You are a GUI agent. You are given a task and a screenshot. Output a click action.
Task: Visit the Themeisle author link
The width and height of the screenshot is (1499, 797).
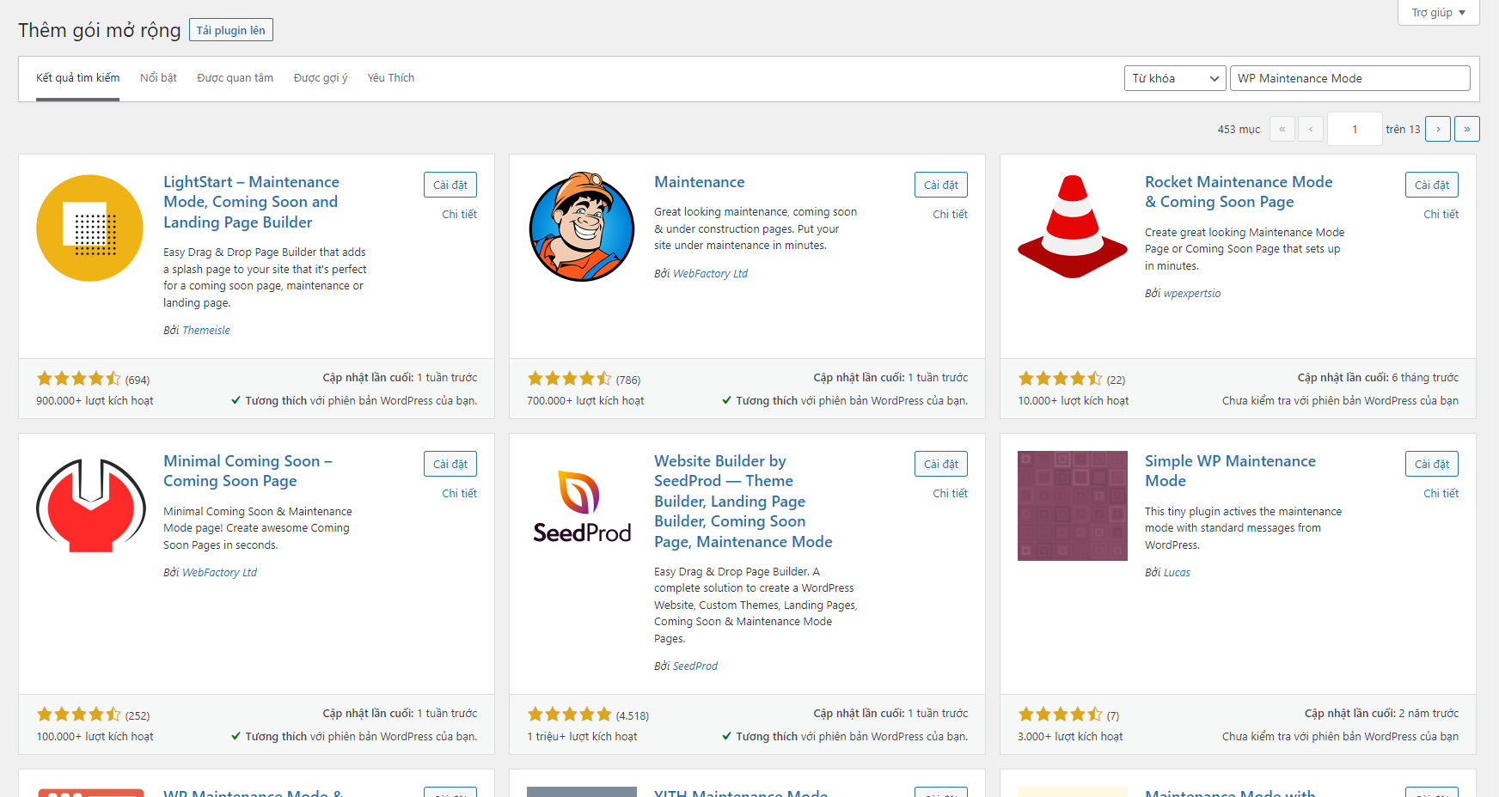[207, 329]
